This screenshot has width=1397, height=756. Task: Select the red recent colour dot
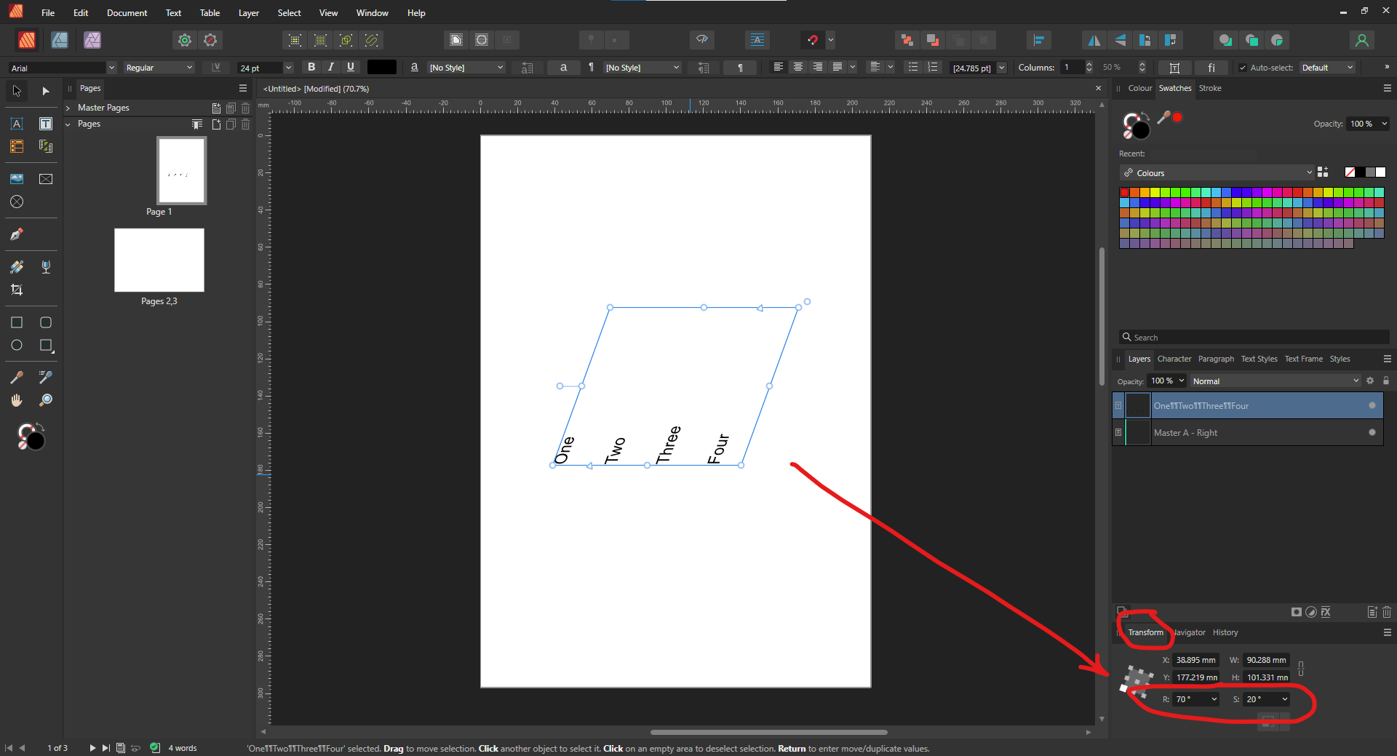pyautogui.click(x=1177, y=117)
